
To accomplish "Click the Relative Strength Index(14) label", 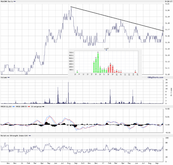I will click(14, 136).
